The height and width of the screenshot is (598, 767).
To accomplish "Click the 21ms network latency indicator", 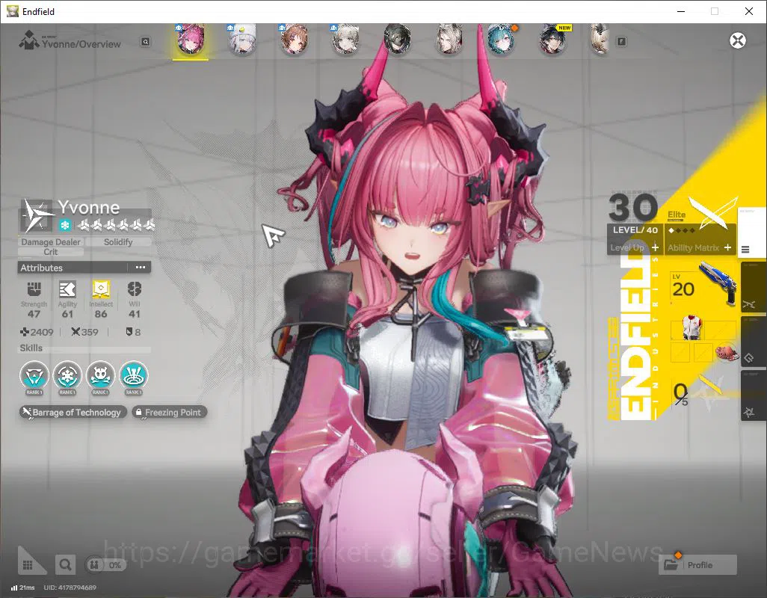I will (x=23, y=588).
